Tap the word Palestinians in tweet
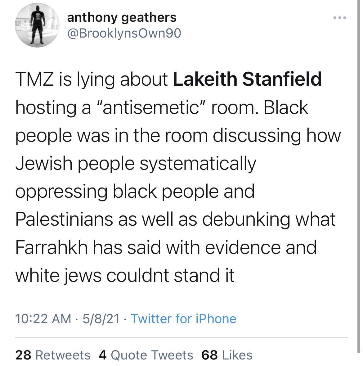The height and width of the screenshot is (366, 363). tap(64, 219)
